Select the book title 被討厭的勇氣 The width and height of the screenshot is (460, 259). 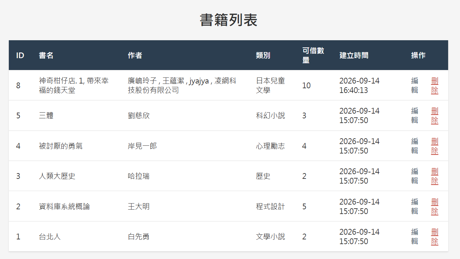pos(61,146)
